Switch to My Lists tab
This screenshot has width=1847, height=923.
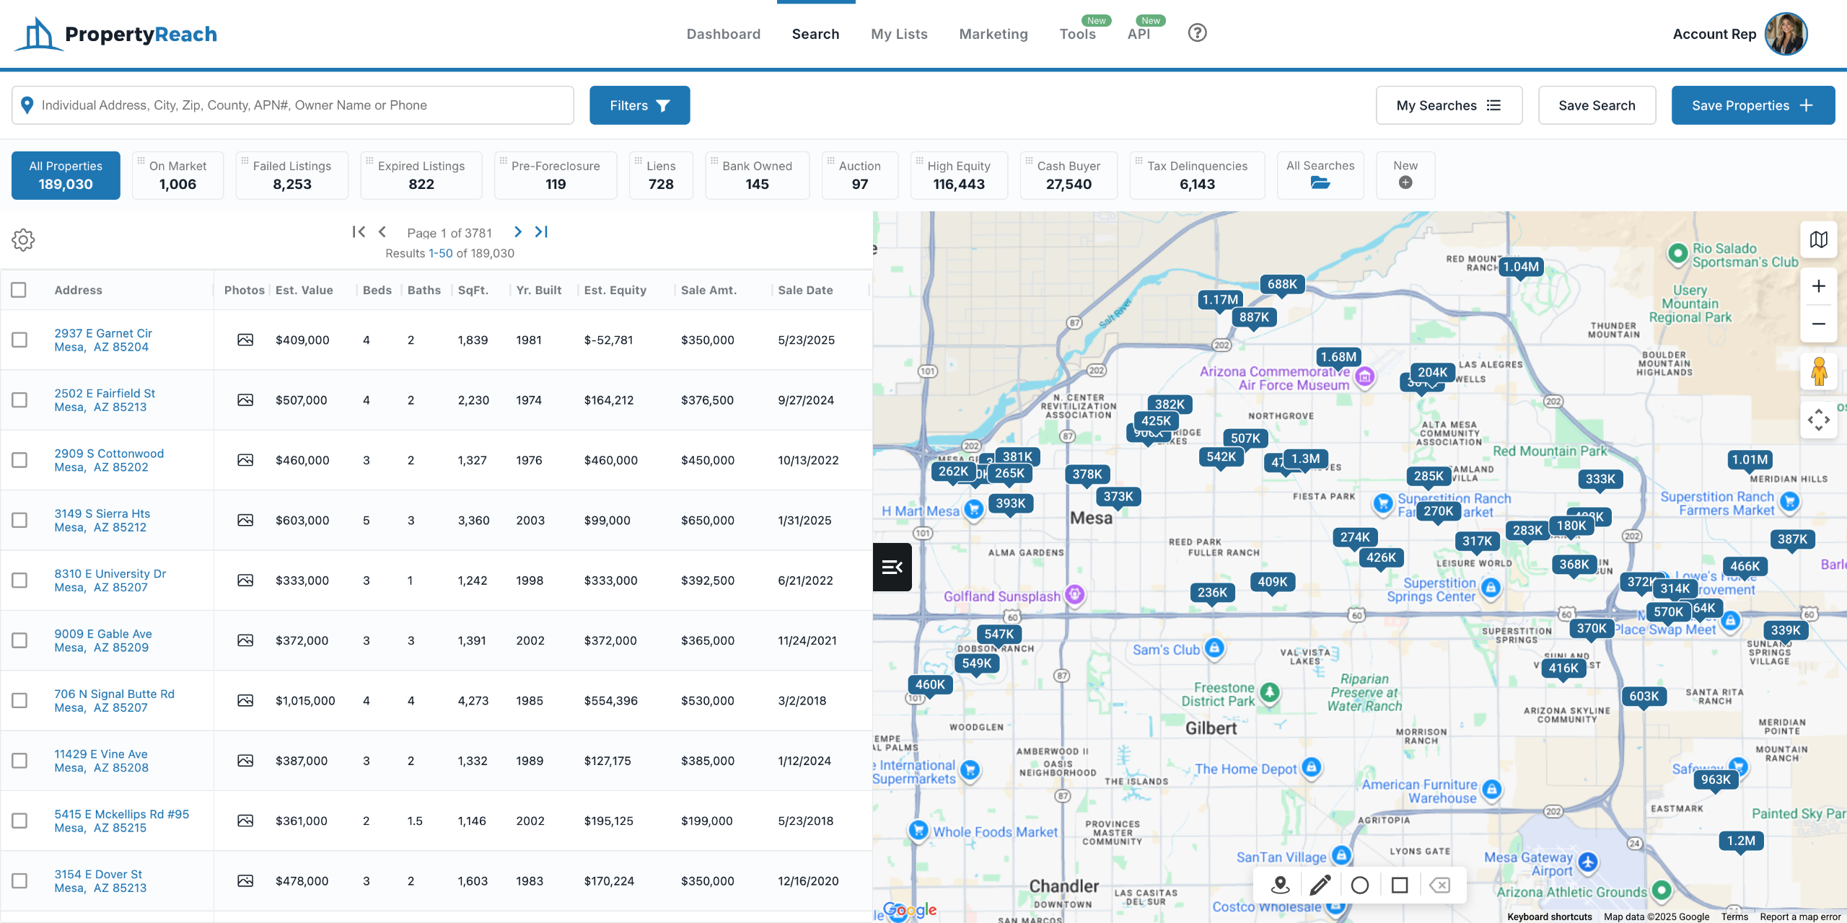tap(899, 34)
